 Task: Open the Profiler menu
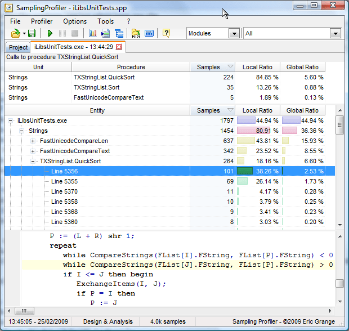pyautogui.click(x=42, y=21)
